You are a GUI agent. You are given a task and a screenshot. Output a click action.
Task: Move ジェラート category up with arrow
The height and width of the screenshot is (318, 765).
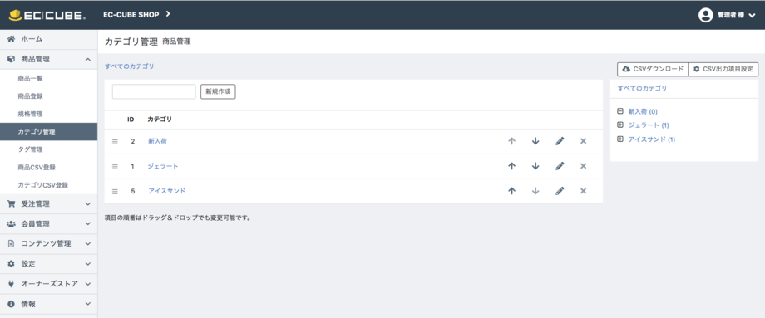click(x=511, y=166)
